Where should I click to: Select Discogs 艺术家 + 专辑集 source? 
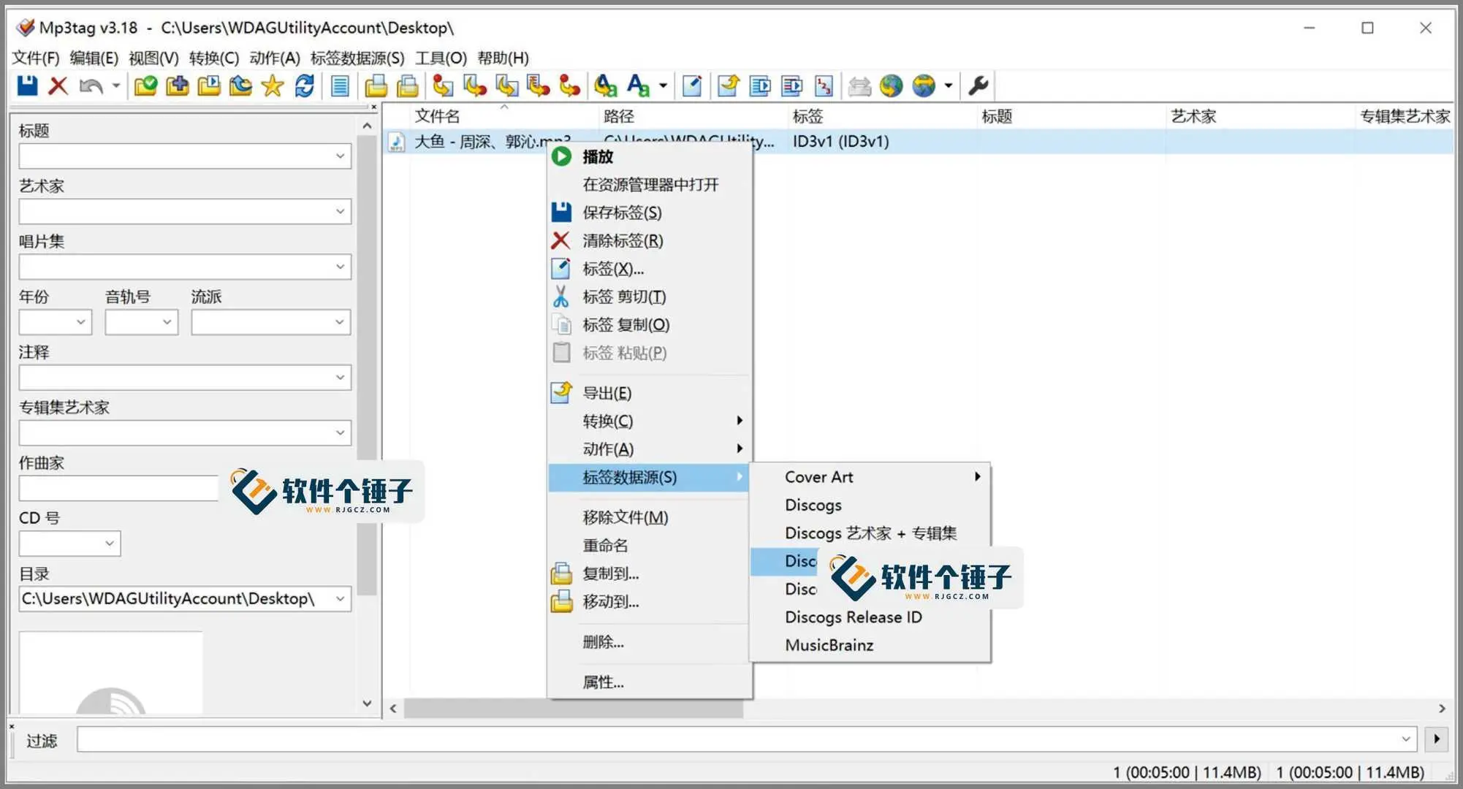pos(870,533)
